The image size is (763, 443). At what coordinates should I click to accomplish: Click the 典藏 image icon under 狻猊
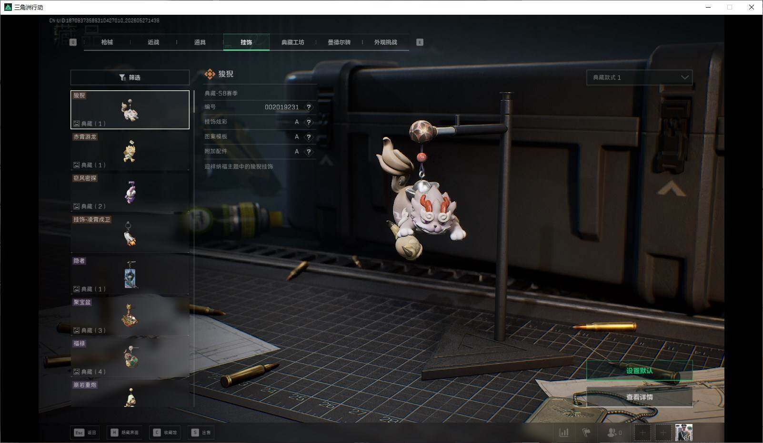tap(76, 124)
